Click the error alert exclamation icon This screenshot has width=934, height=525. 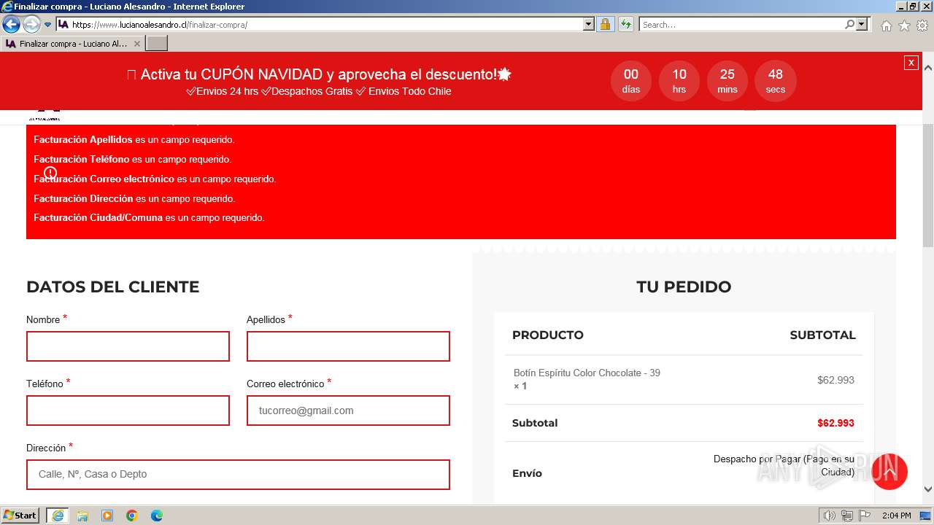point(50,173)
